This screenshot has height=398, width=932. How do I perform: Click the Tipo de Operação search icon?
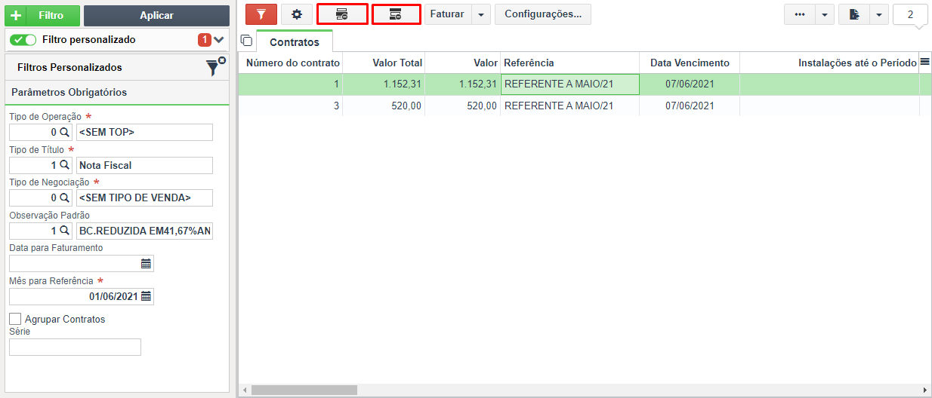[x=64, y=132]
